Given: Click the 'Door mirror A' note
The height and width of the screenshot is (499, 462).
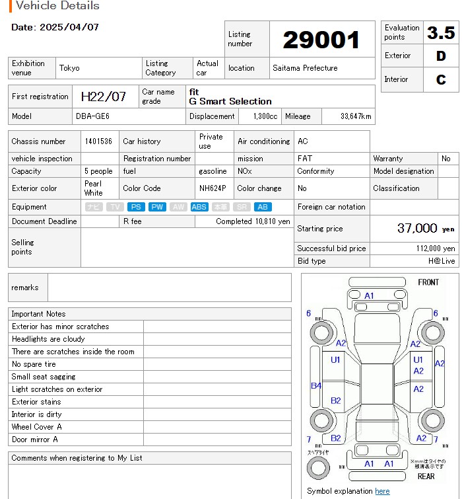Looking at the screenshot, I should (x=34, y=440).
